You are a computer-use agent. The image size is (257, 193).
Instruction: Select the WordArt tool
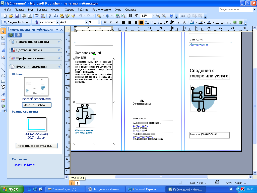click(x=3, y=50)
